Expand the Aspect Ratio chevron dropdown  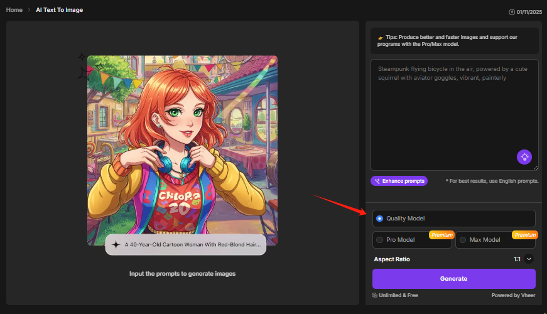[529, 259]
